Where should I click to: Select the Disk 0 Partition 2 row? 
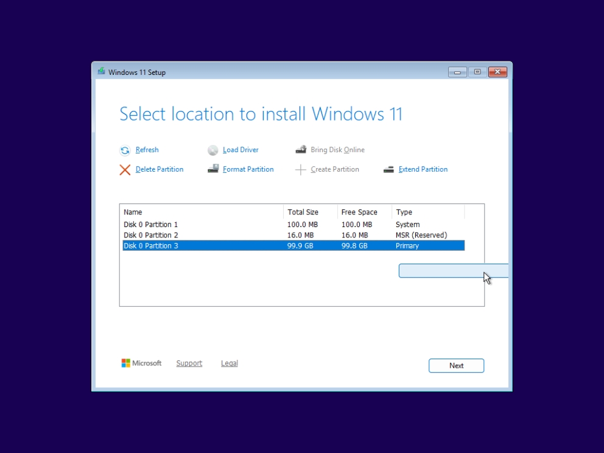tap(293, 235)
